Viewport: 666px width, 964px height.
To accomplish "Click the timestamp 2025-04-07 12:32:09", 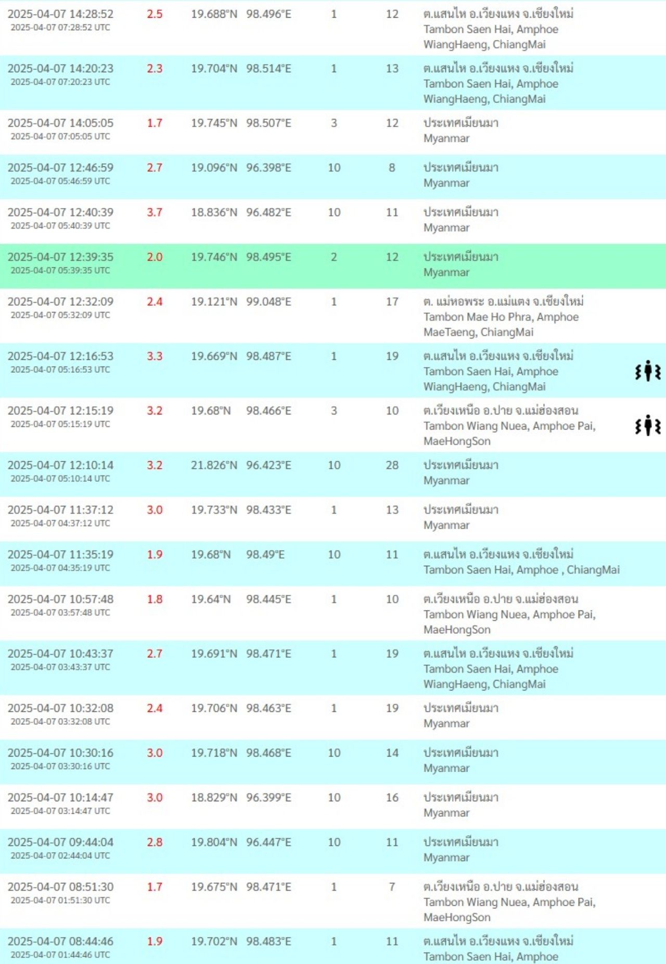I will pyautogui.click(x=60, y=302).
